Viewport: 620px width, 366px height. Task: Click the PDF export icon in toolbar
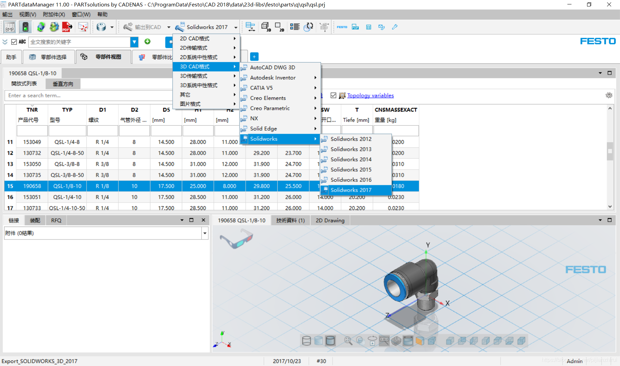point(67,27)
